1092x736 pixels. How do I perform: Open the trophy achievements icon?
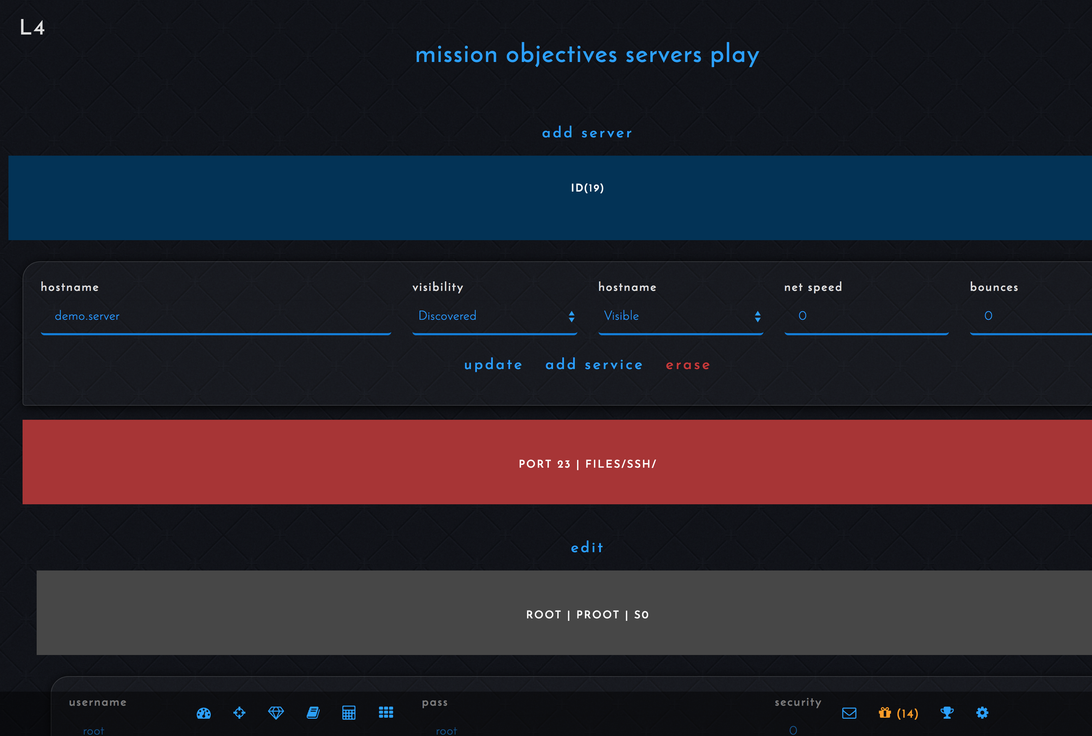948,712
